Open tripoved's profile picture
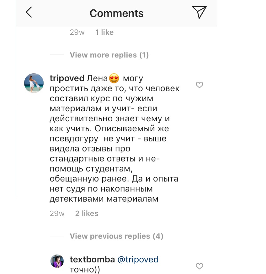This screenshot has height=274, width=266. [x=34, y=83]
